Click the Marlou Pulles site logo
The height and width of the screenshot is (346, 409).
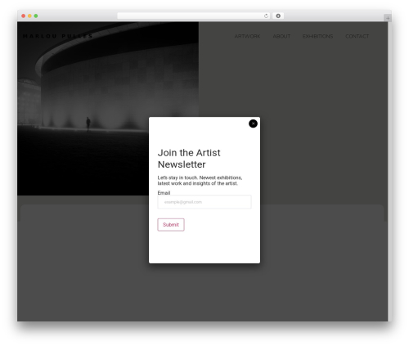coord(57,36)
